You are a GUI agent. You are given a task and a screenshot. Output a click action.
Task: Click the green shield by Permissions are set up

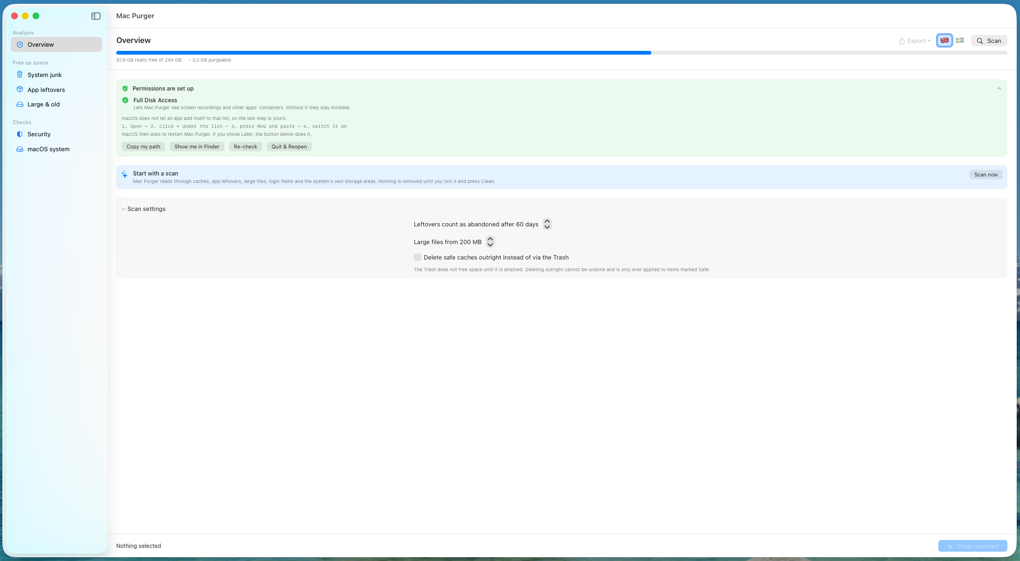(125, 88)
